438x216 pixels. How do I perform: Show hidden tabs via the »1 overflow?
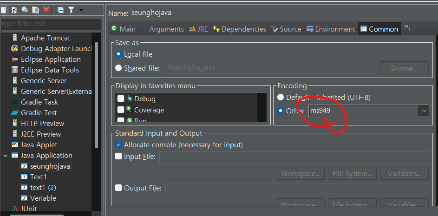pyautogui.click(x=407, y=28)
